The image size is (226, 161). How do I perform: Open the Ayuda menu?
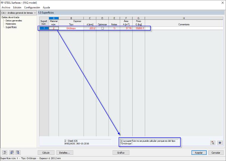point(46,7)
